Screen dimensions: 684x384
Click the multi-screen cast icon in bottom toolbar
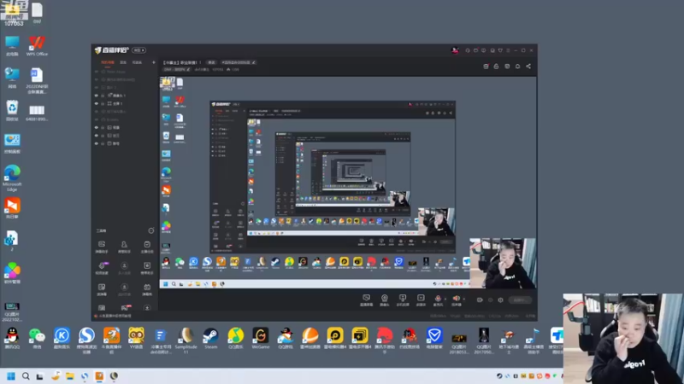(402, 300)
